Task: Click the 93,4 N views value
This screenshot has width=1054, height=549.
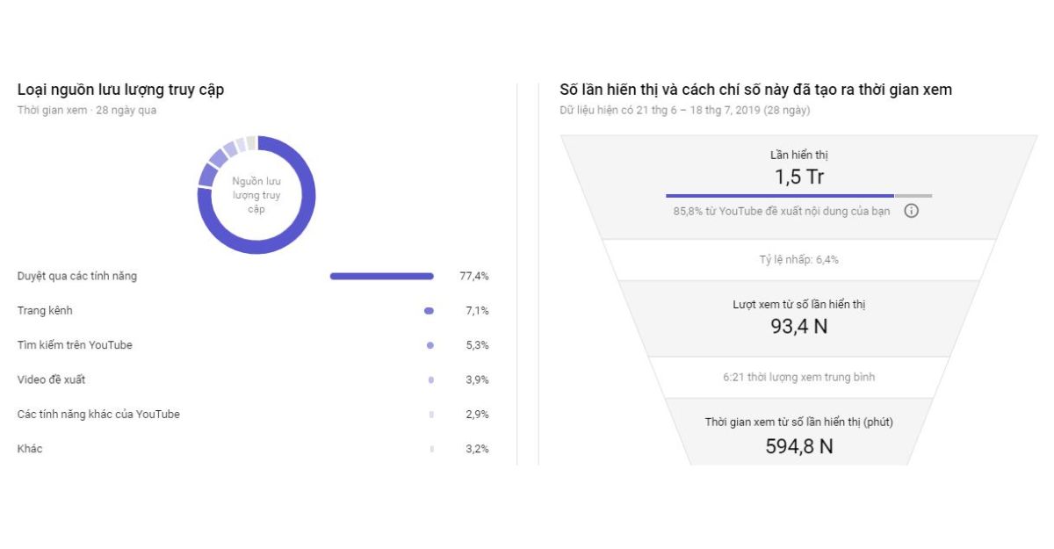Action: click(x=798, y=326)
